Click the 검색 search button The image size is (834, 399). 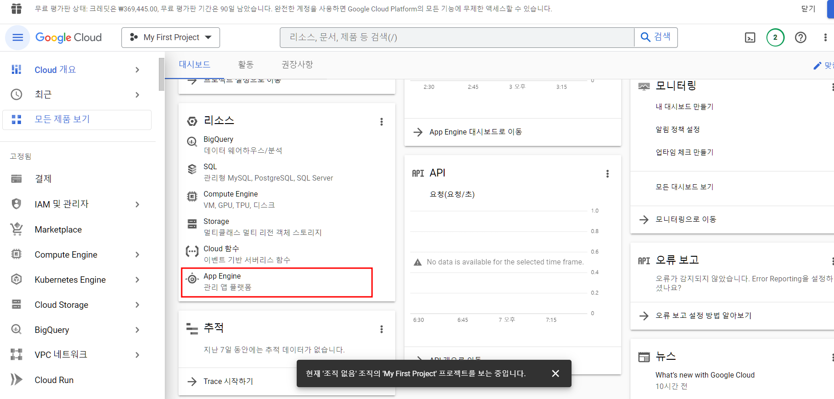click(x=656, y=37)
